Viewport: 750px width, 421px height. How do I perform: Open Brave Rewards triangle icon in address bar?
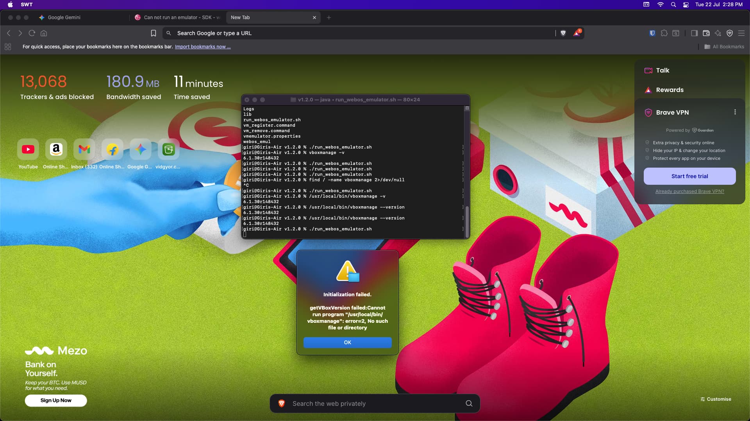click(x=577, y=33)
